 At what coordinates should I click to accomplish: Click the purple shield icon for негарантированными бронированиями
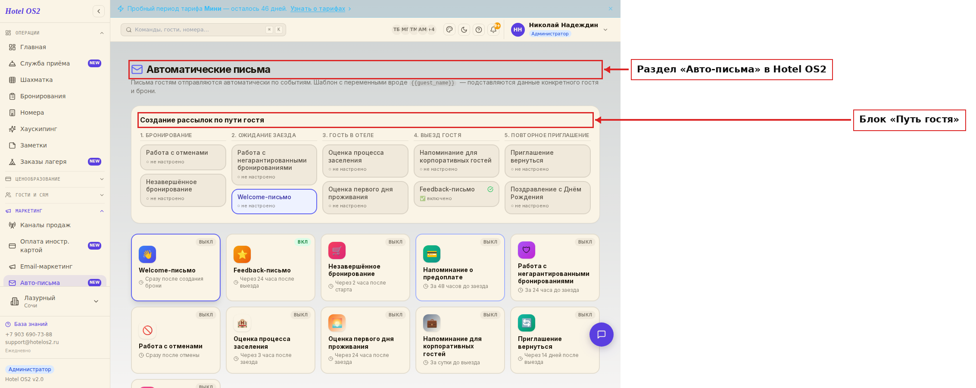tap(527, 250)
